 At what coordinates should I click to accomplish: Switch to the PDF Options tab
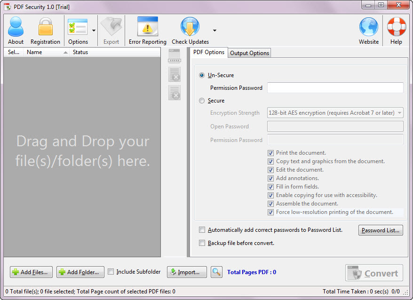pyautogui.click(x=208, y=52)
